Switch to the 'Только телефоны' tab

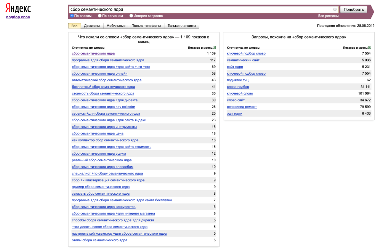(146, 26)
